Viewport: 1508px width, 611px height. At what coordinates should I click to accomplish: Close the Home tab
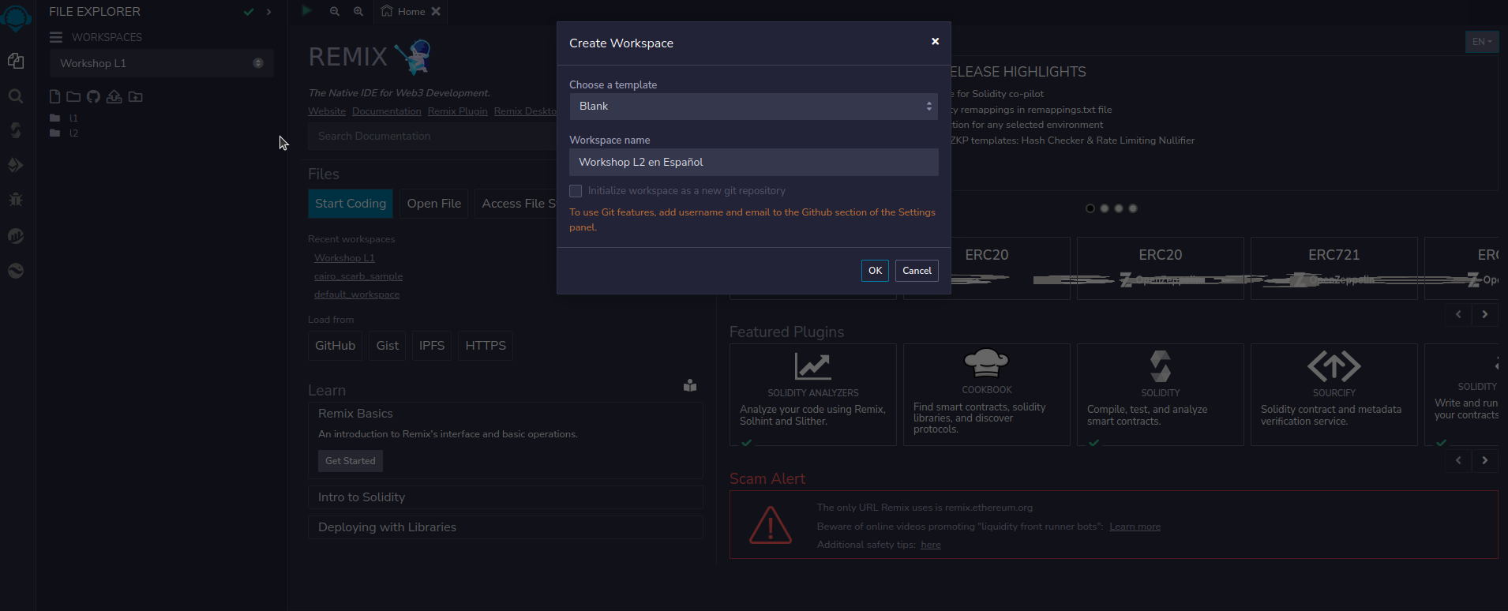click(x=436, y=11)
